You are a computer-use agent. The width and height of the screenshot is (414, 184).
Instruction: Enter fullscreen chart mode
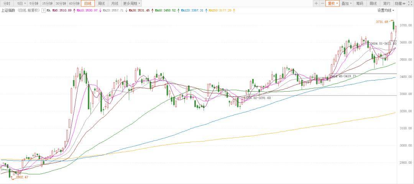click(x=411, y=3)
